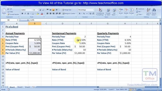Open the Merge & Center dropdown arrow
The height and width of the screenshot is (91, 162).
(76, 13)
